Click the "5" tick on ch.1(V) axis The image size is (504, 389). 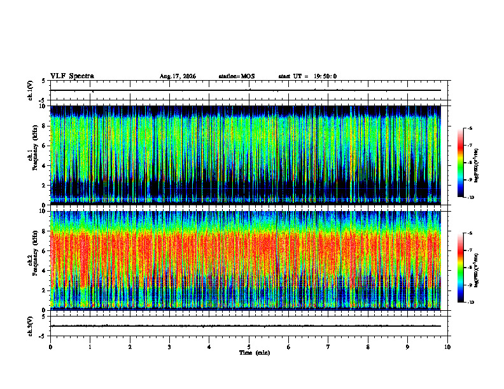tap(44, 81)
